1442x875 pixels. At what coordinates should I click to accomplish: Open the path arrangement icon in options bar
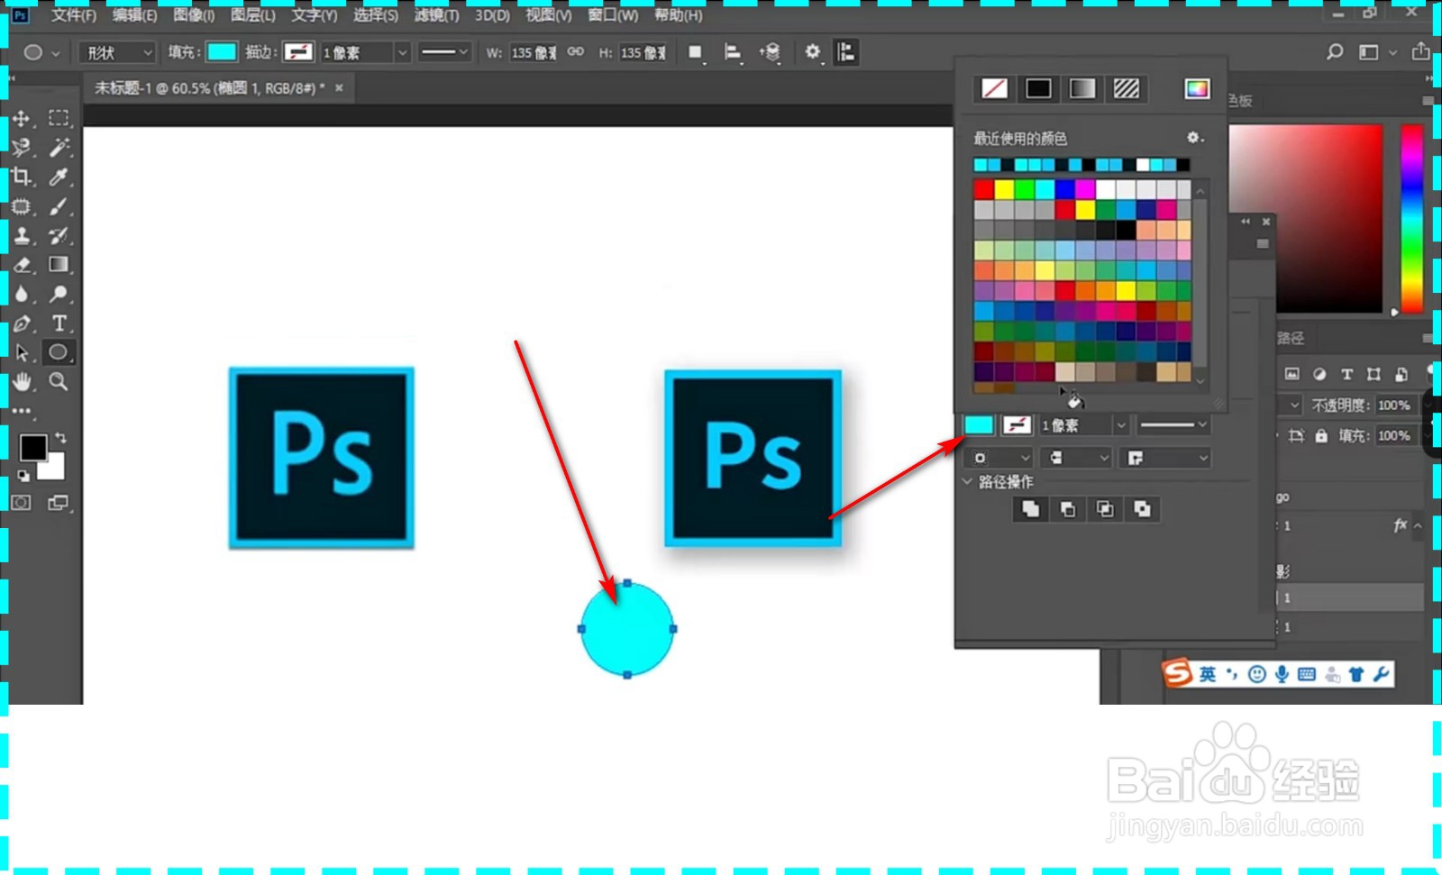770,52
